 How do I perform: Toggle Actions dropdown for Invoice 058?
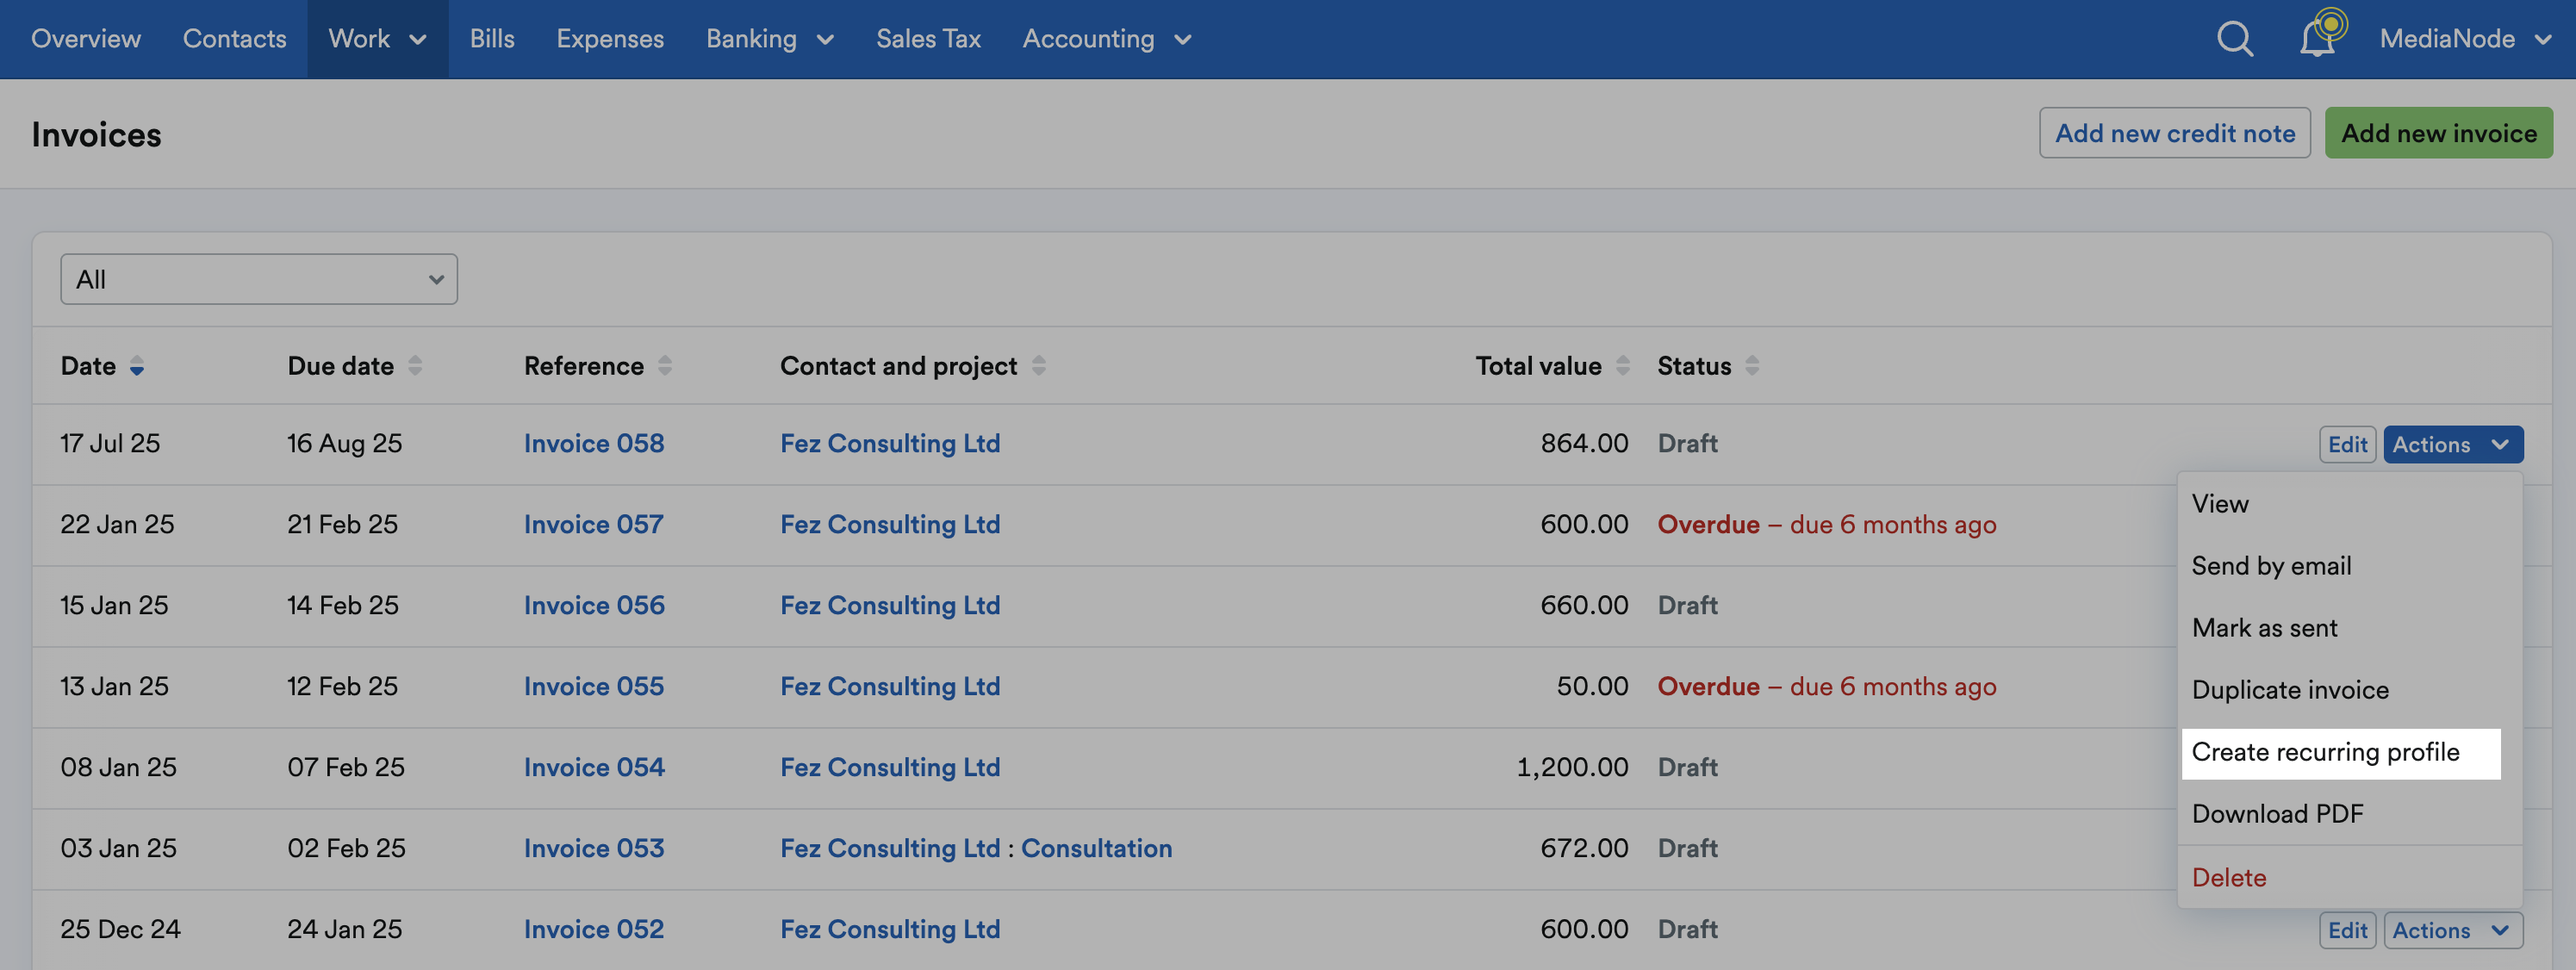pyautogui.click(x=2452, y=445)
